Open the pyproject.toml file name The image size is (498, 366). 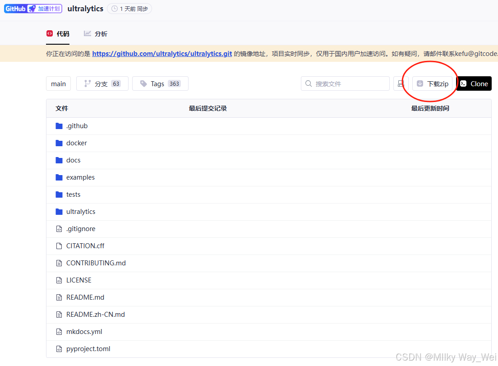pyautogui.click(x=88, y=349)
